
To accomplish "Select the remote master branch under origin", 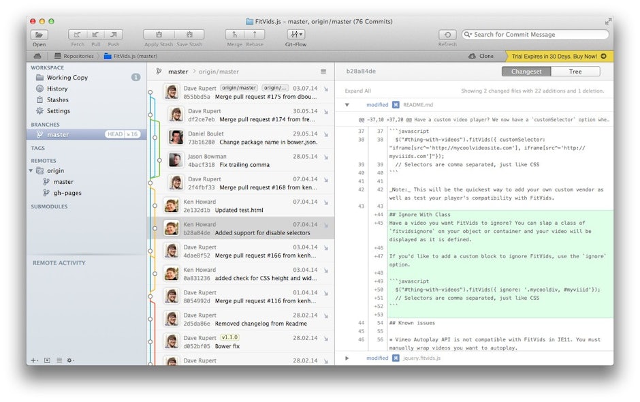I will (x=63, y=182).
